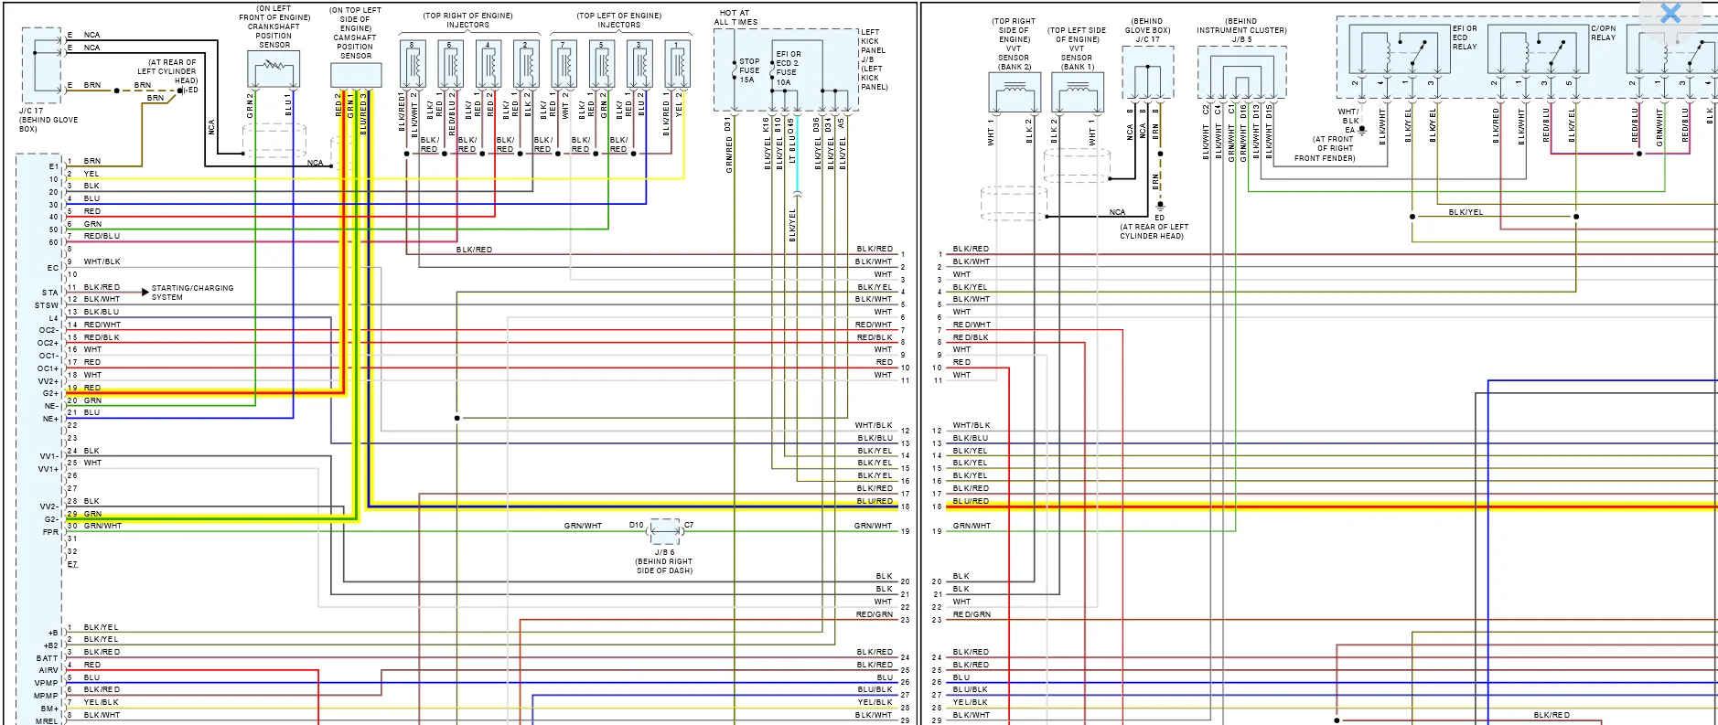Click the ECM pin label AIRV
Image resolution: width=1718 pixels, height=725 pixels.
click(48, 670)
